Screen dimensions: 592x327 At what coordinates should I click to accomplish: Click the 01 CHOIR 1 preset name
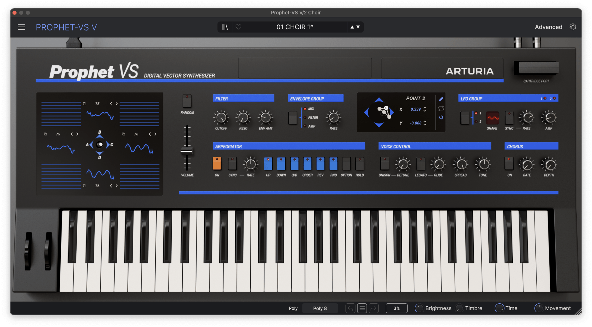pyautogui.click(x=295, y=27)
